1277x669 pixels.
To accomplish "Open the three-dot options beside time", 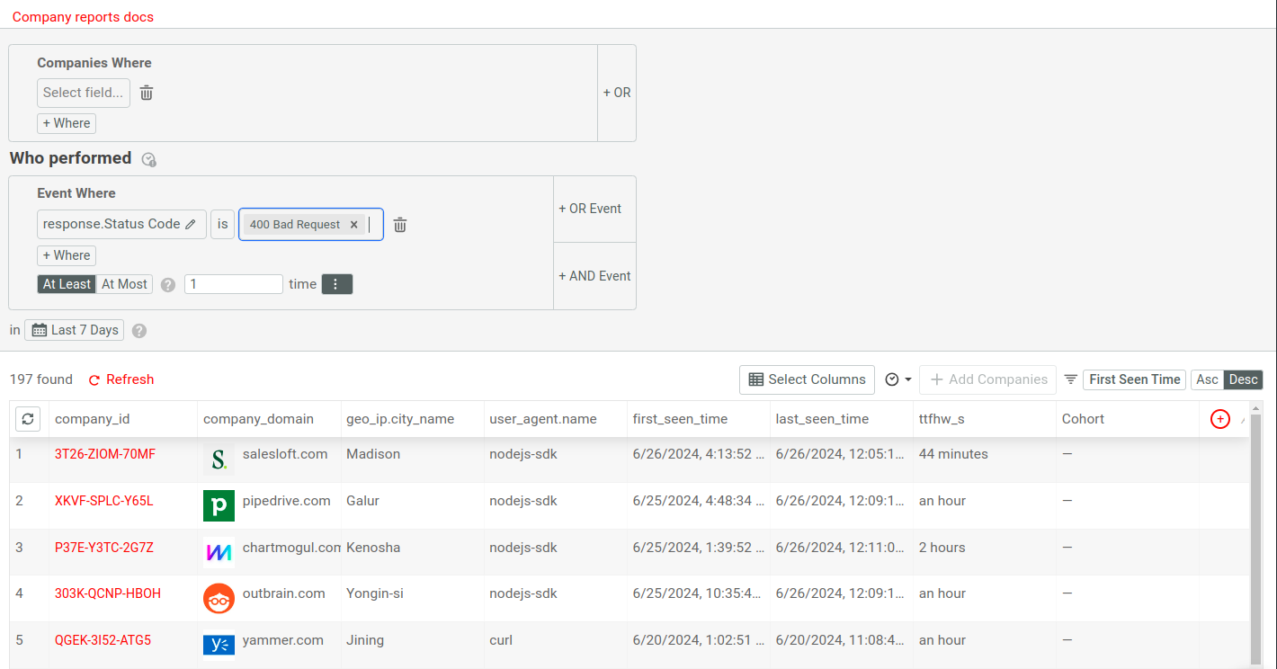I will pos(336,284).
